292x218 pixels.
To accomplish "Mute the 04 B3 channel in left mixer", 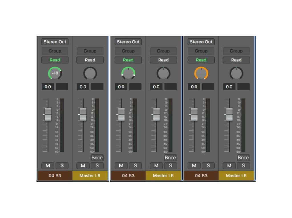I will [x=48, y=166].
